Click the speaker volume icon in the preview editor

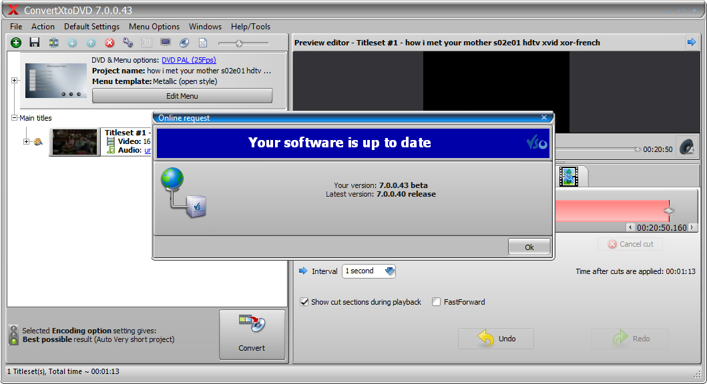tap(687, 147)
